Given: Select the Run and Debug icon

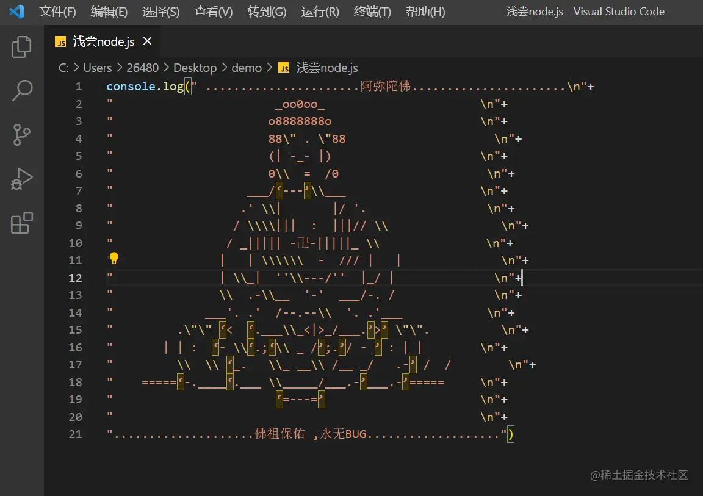Looking at the screenshot, I should point(22,178).
